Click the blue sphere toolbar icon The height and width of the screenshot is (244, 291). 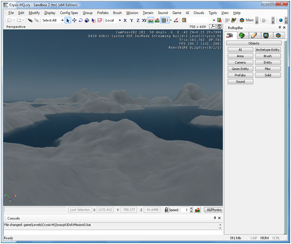tap(281, 20)
